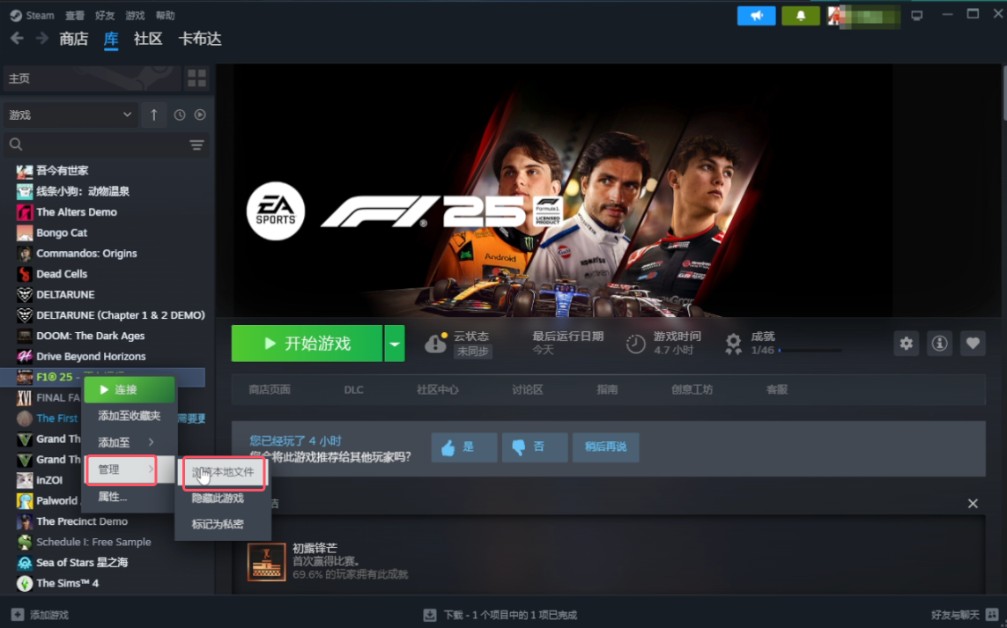
Task: Choose 添加至收藏夹 from context menu
Action: 129,416
